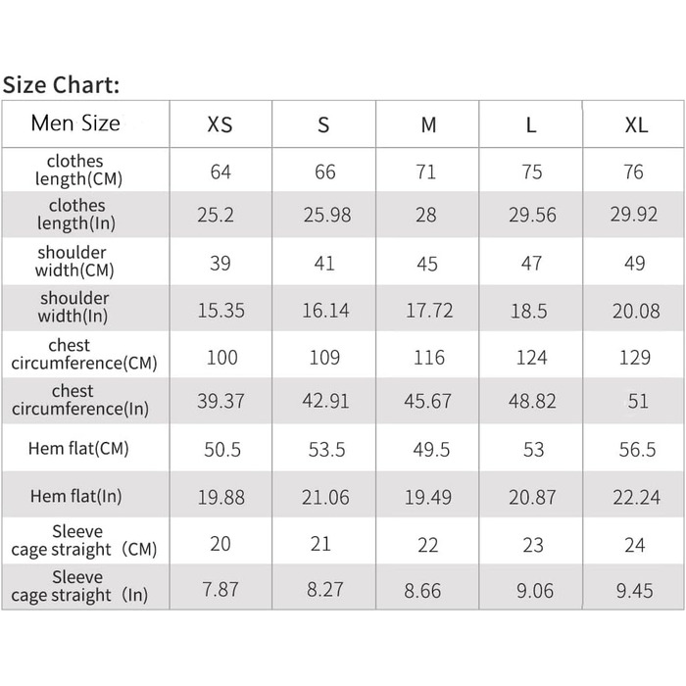
Task: Click the XL column header
Action: coord(635,124)
